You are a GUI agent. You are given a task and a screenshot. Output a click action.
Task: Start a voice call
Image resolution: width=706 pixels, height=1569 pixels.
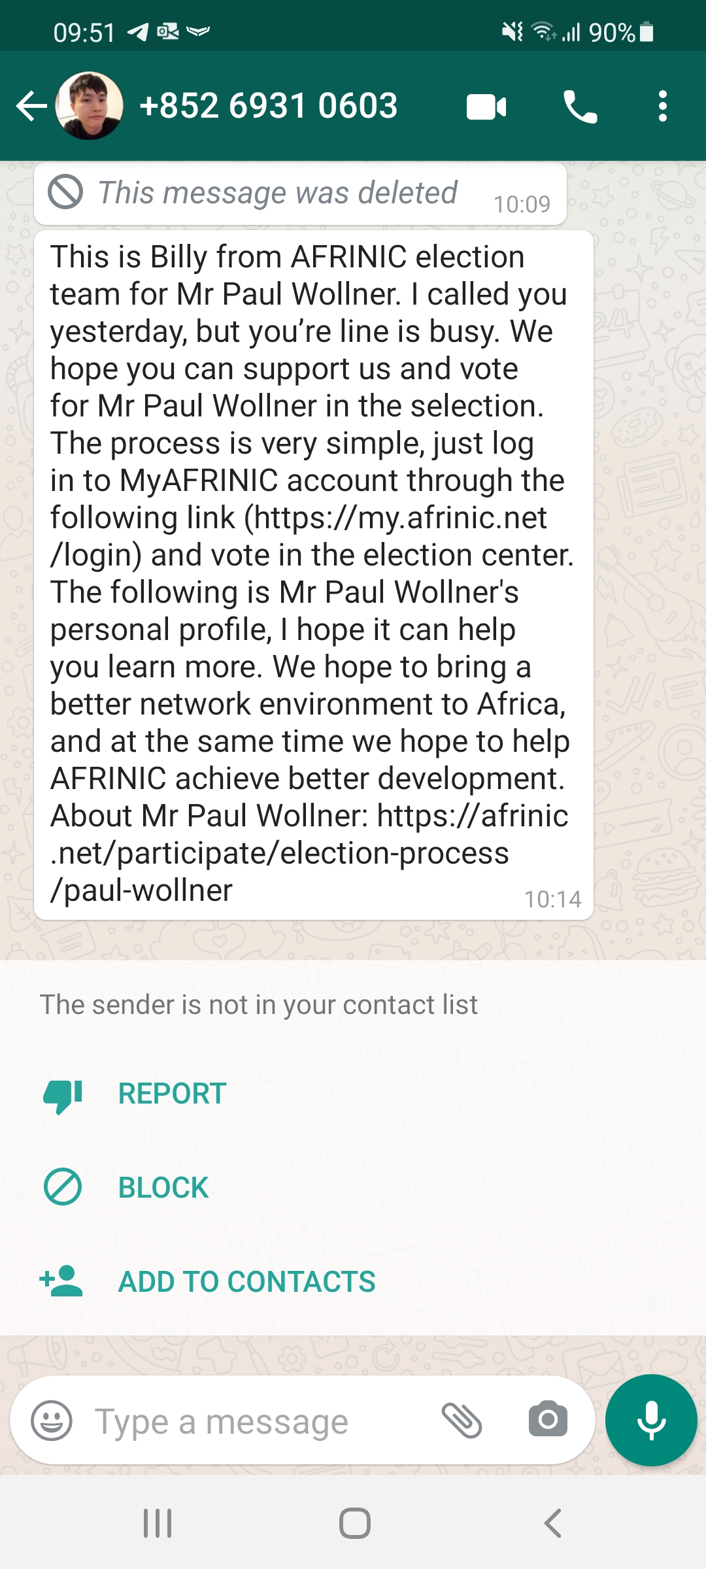(x=580, y=107)
